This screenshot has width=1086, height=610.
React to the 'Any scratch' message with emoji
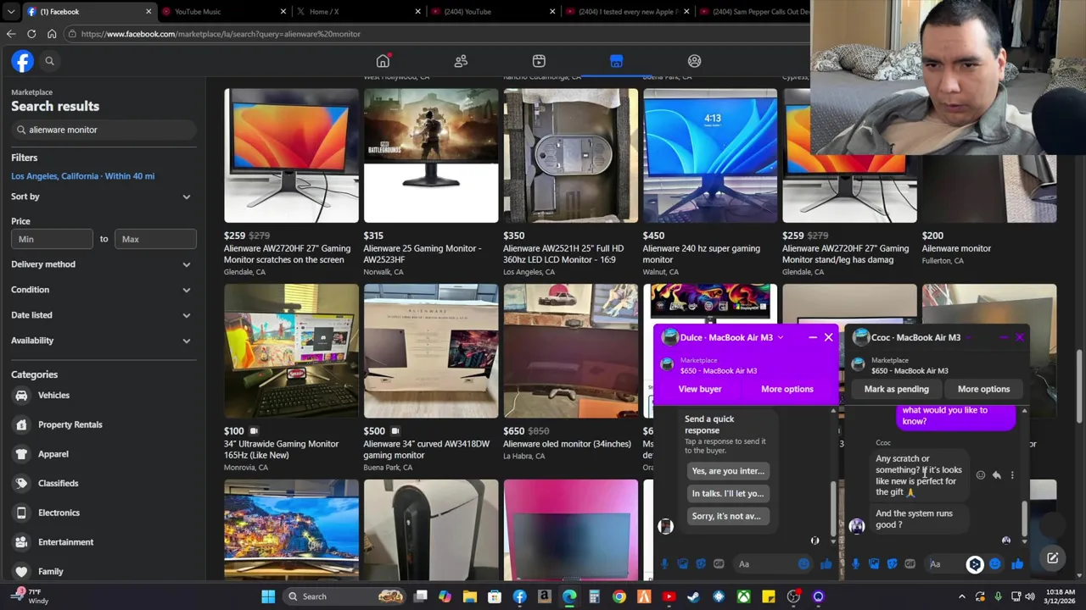(x=981, y=475)
